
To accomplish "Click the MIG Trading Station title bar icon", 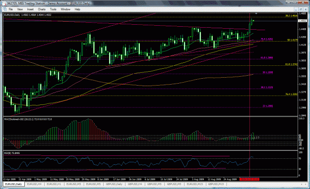I will [4, 3].
